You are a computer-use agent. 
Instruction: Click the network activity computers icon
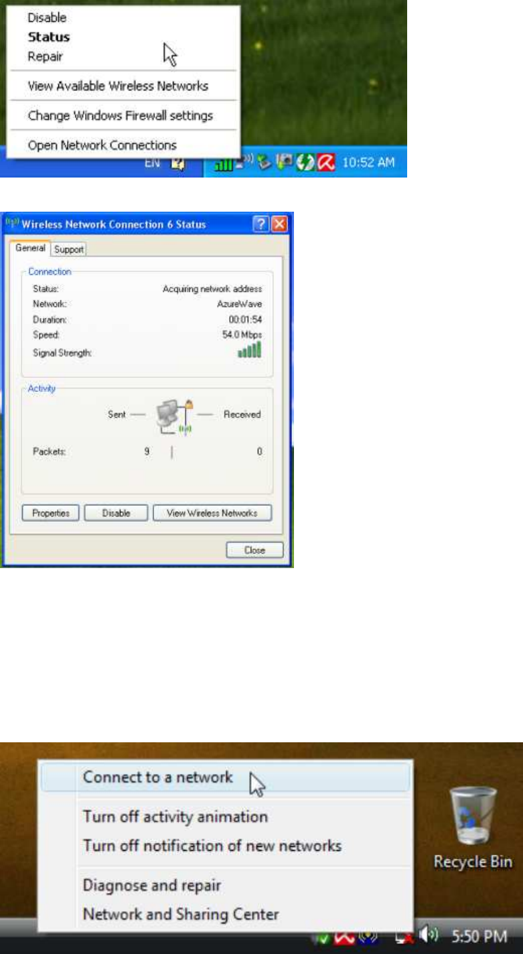175,417
